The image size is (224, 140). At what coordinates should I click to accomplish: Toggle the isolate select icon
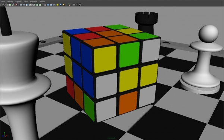click(69, 5)
